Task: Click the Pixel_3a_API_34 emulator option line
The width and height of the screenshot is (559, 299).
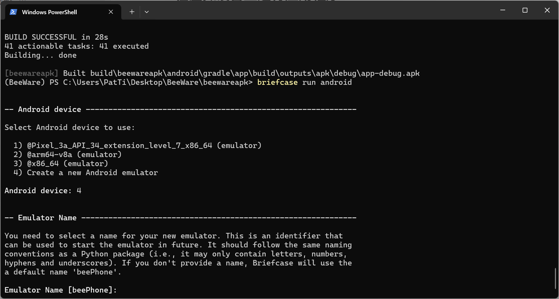Action: (x=137, y=145)
